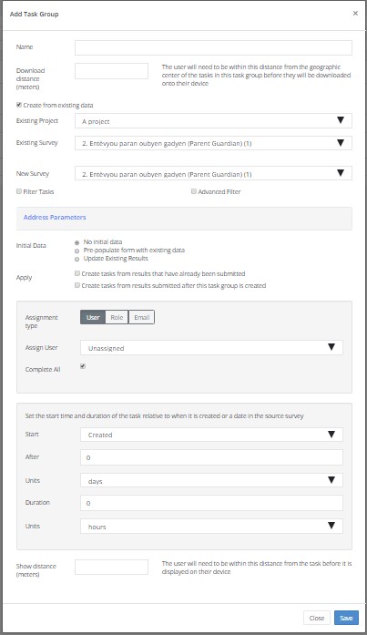Click the Close button
The height and width of the screenshot is (635, 367).
tap(316, 618)
